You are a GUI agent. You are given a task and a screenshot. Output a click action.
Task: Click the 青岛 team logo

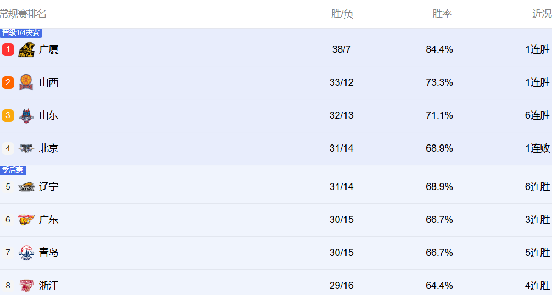pos(26,253)
